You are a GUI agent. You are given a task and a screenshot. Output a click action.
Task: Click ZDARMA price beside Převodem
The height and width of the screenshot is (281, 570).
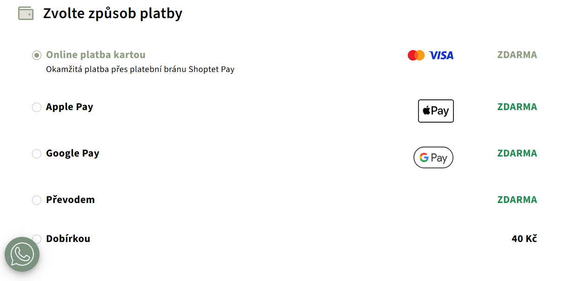pyautogui.click(x=517, y=200)
